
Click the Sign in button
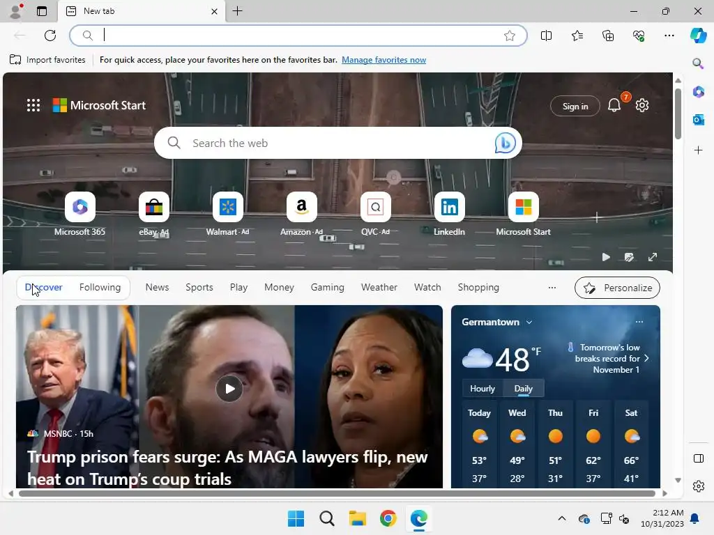(x=575, y=106)
